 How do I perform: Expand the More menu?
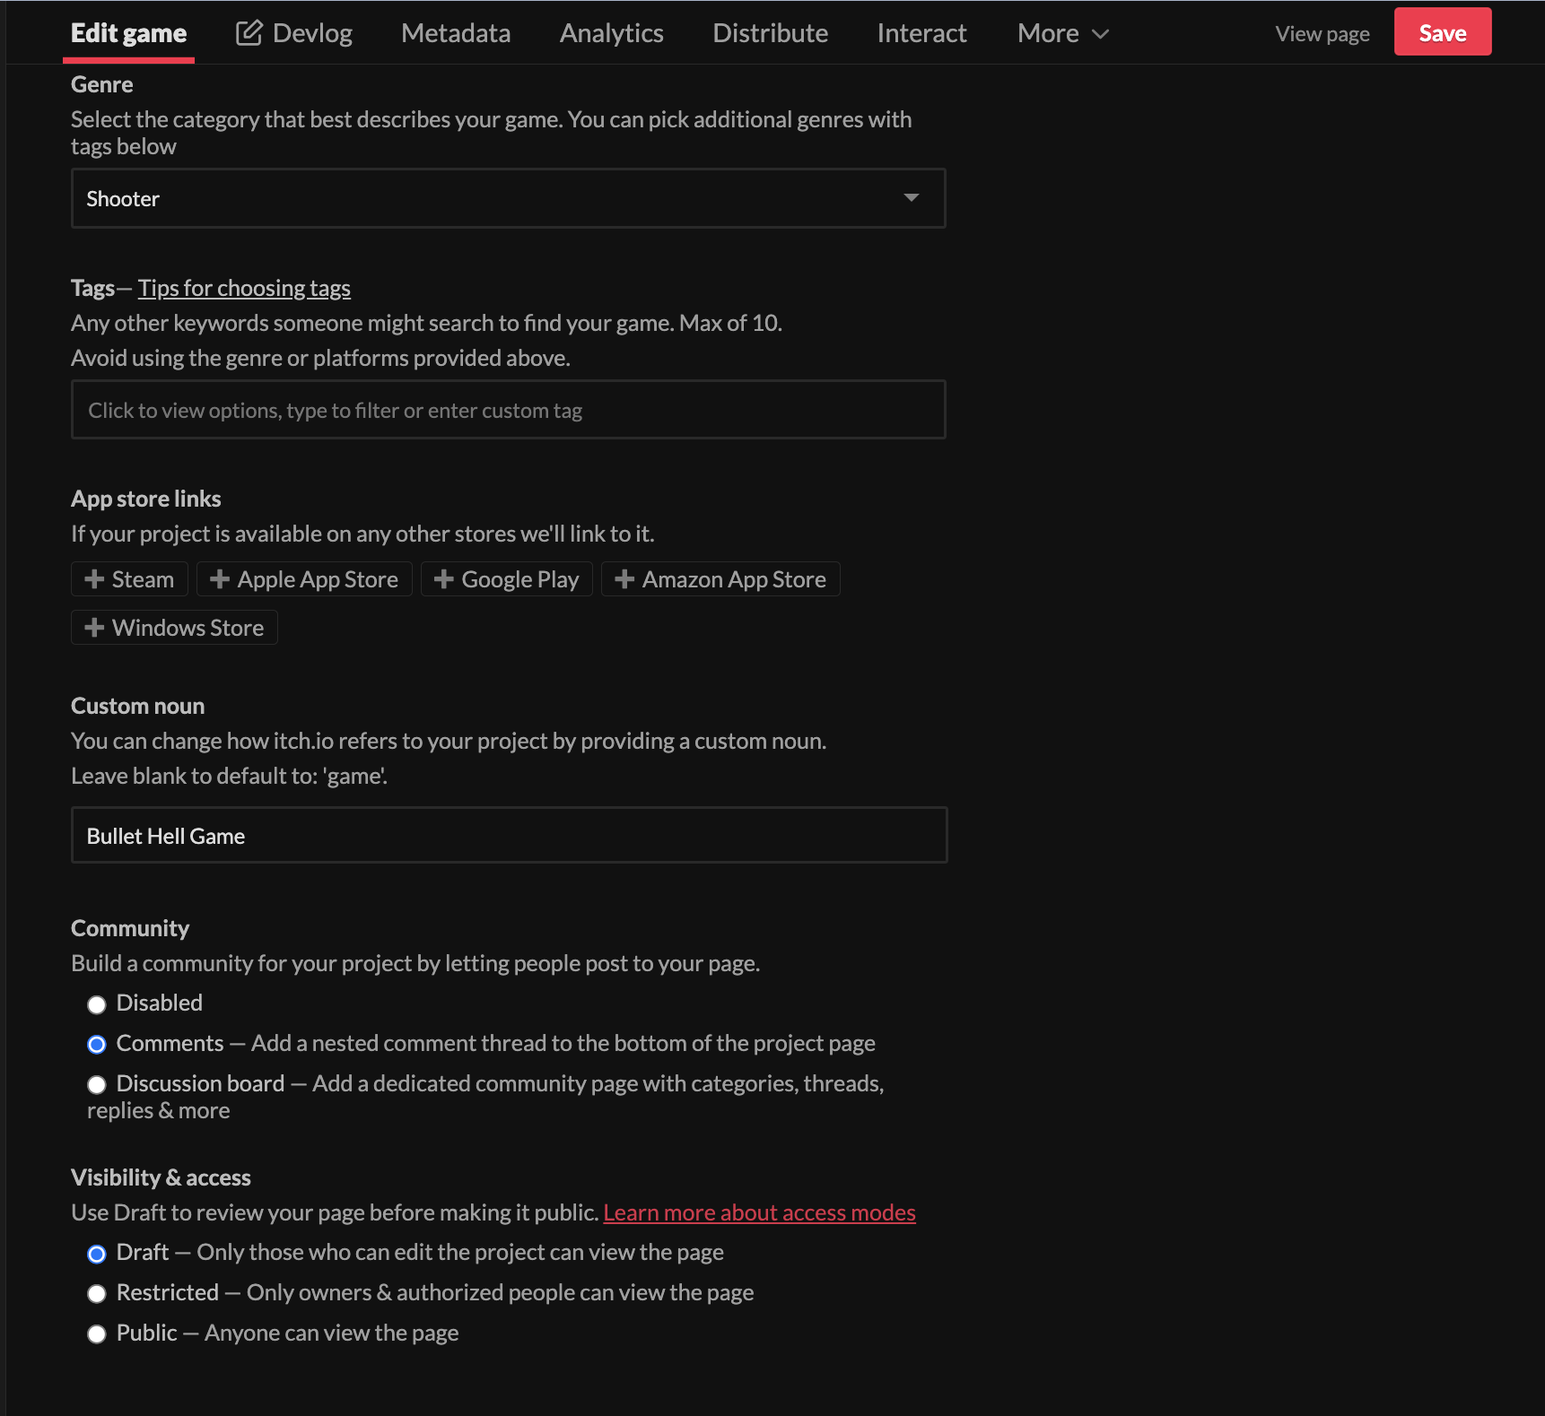click(x=1062, y=33)
